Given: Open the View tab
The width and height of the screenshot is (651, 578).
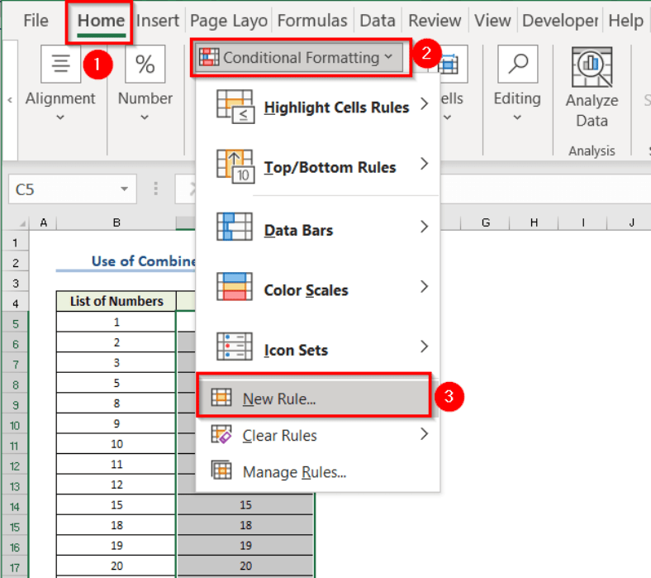Looking at the screenshot, I should pos(492,21).
